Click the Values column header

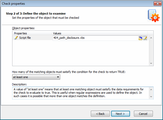coord(99,33)
